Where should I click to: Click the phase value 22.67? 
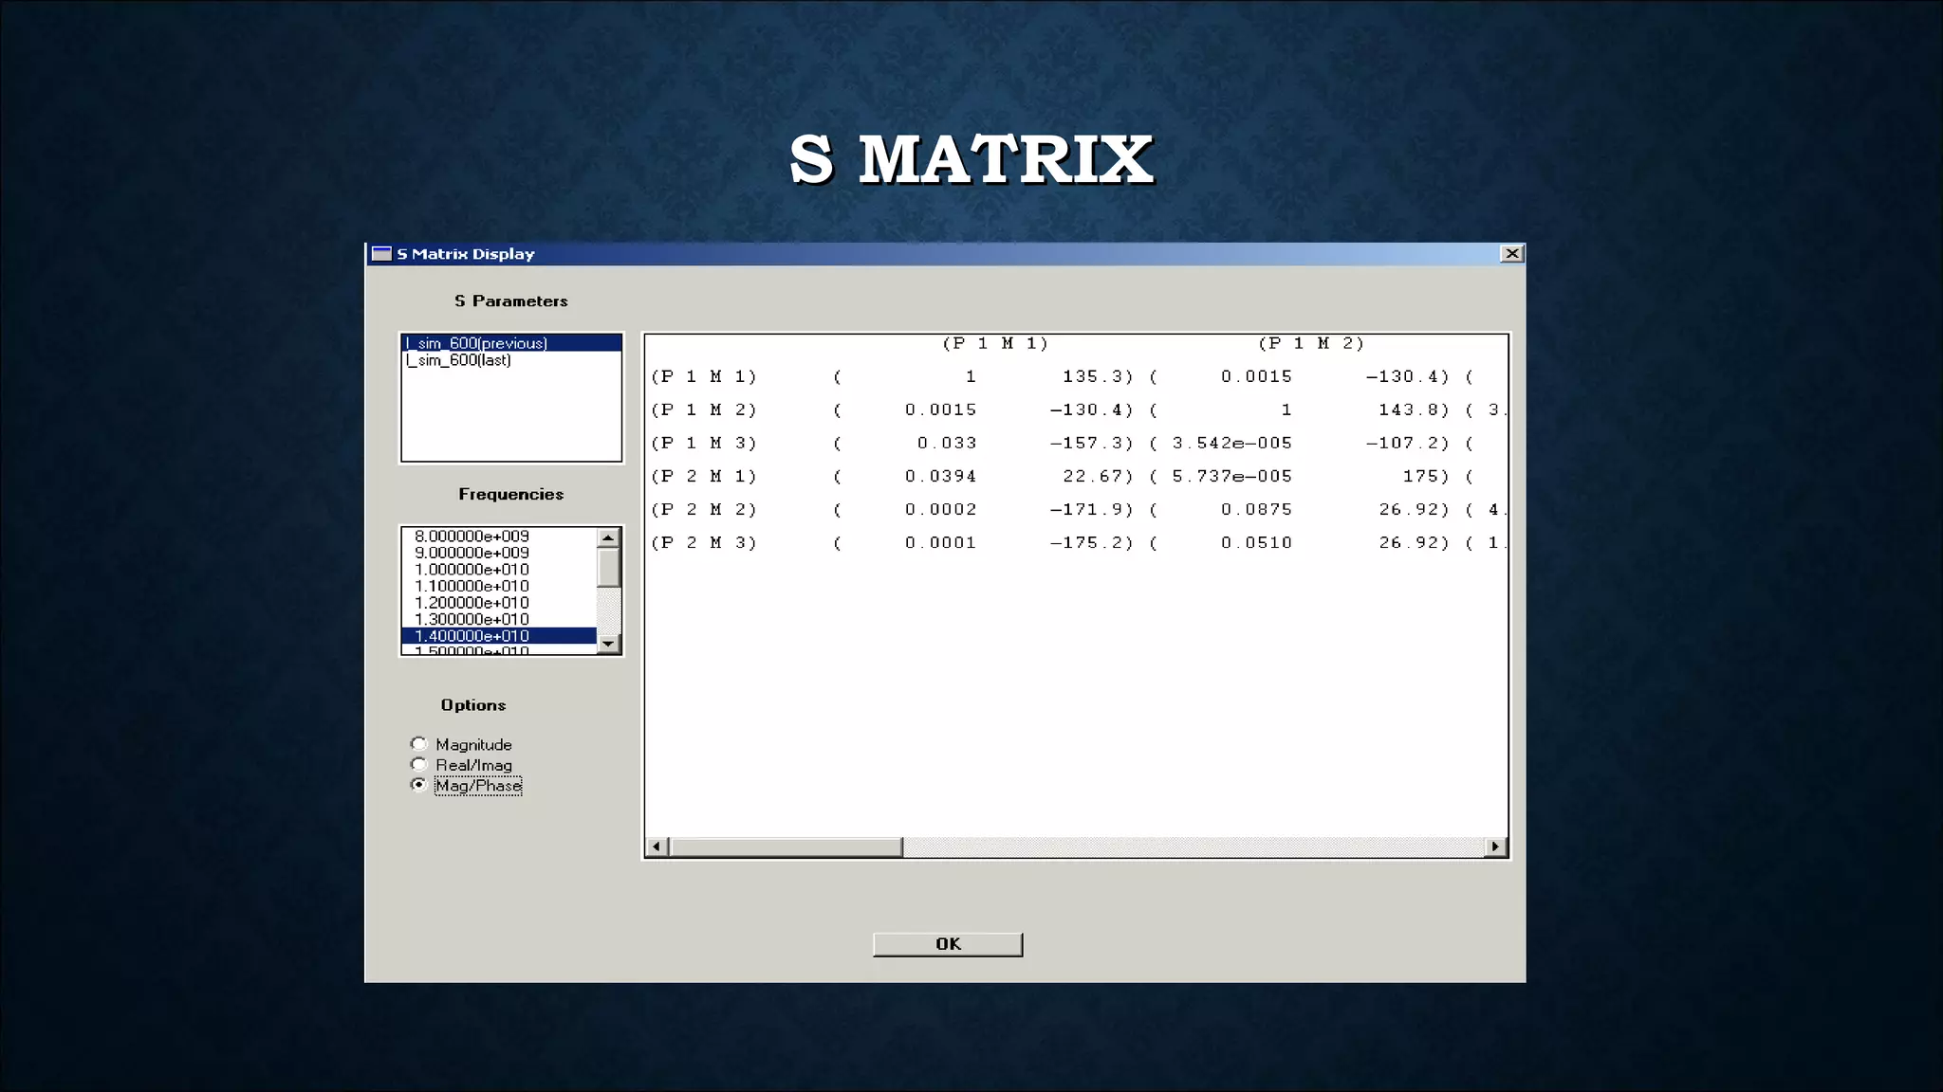point(1092,476)
